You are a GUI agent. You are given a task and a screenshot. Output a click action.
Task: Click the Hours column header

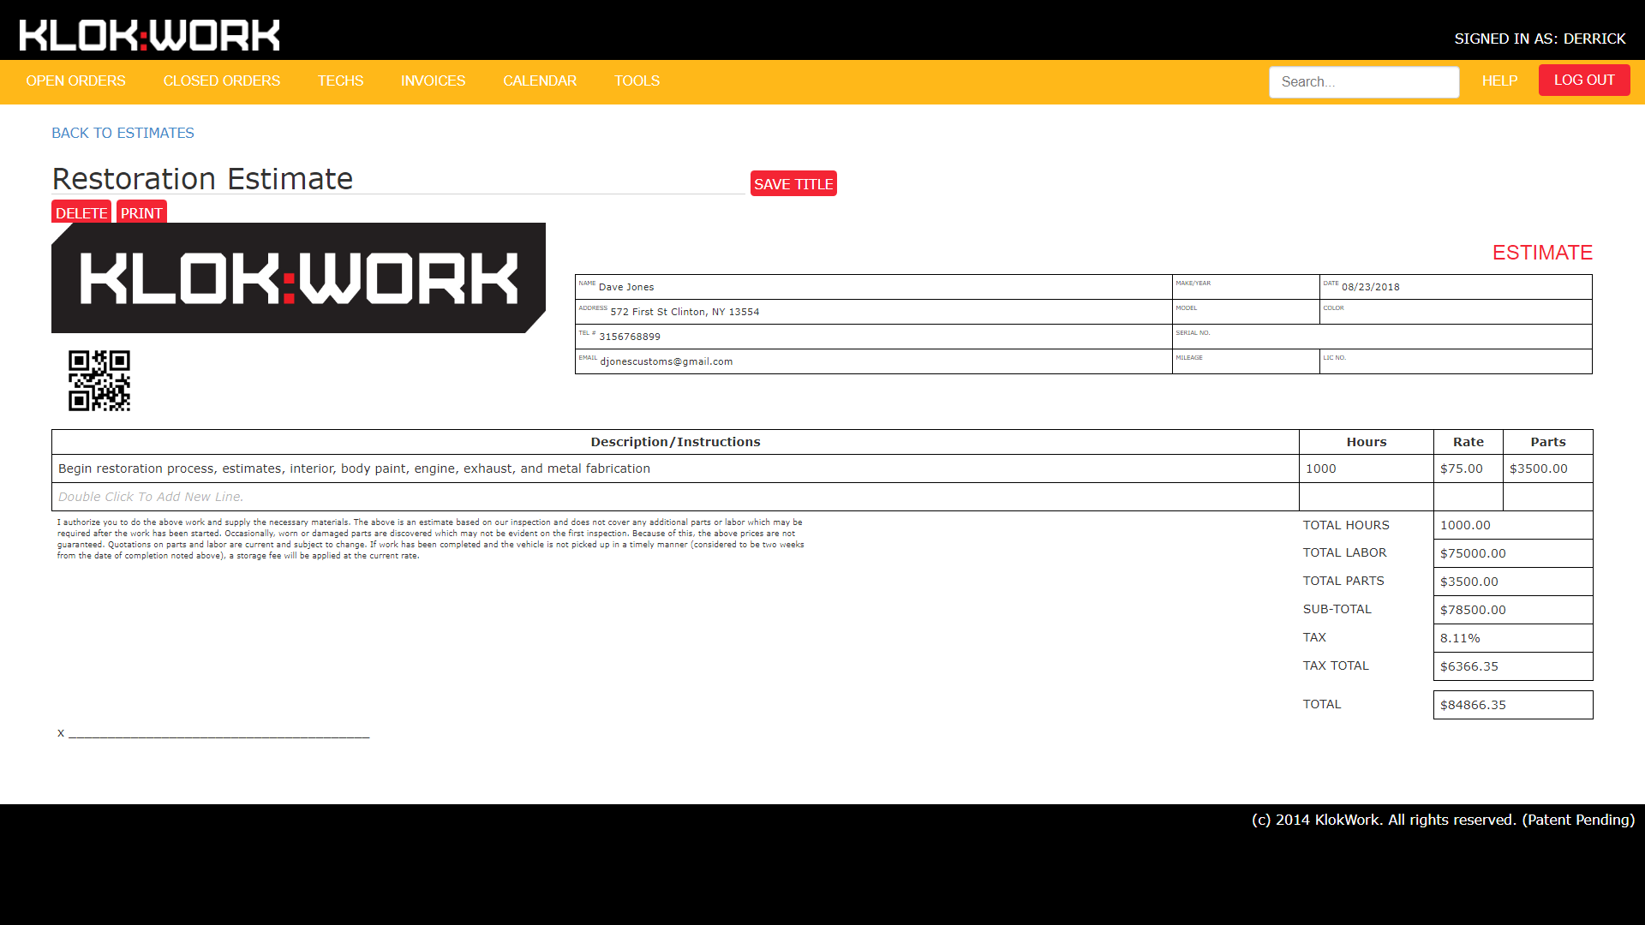(1367, 442)
